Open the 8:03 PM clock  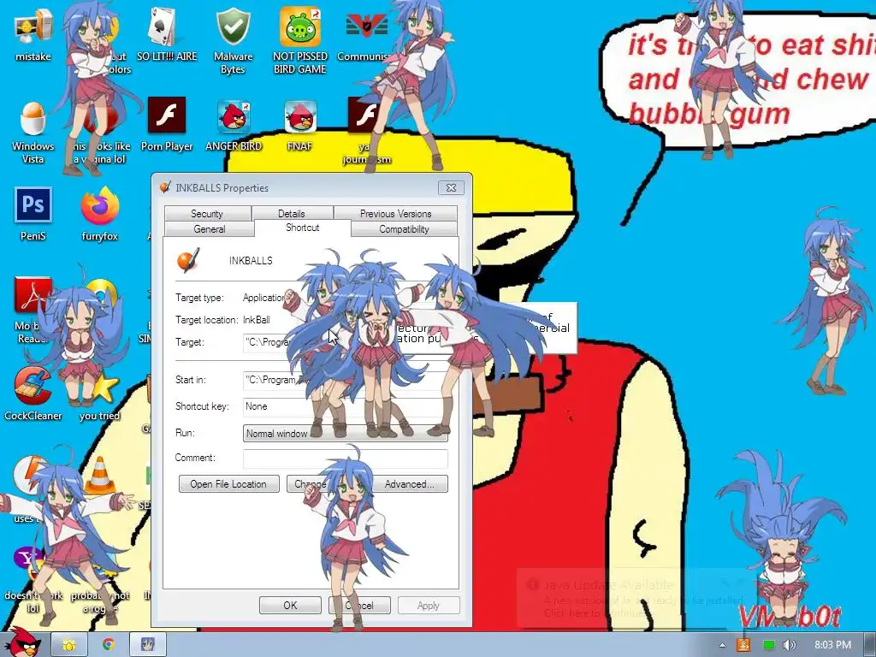coord(832,645)
